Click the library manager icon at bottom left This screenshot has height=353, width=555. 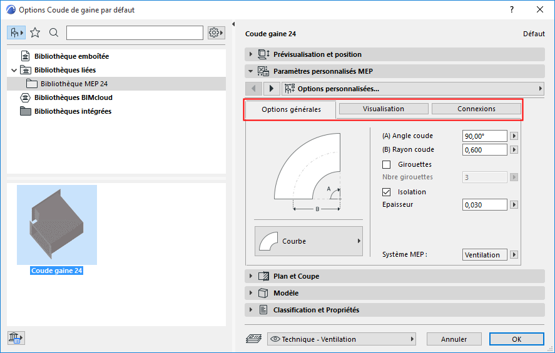click(16, 338)
